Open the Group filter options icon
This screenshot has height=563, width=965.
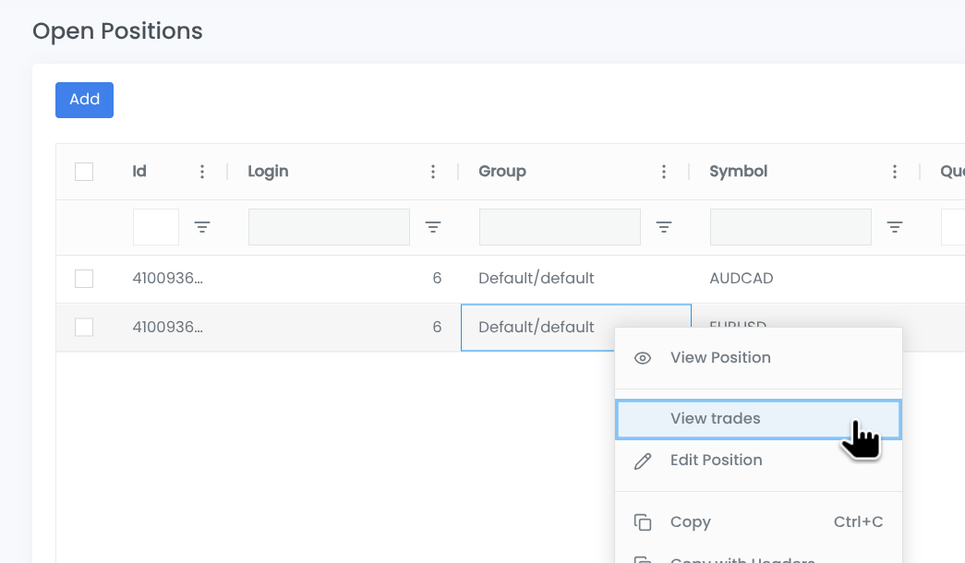point(663,227)
